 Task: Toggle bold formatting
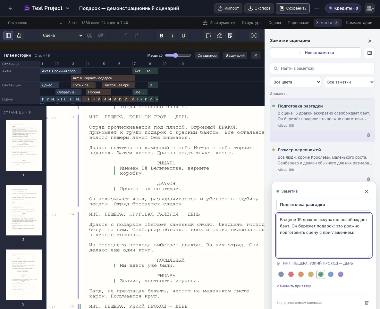click(162, 36)
